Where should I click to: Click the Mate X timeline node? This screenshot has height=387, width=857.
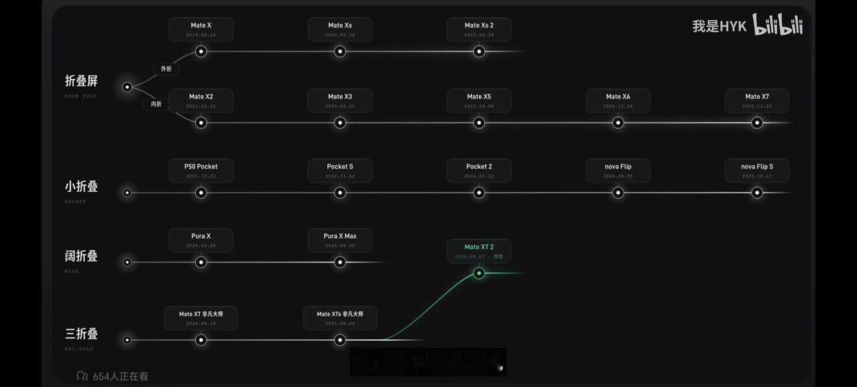coord(201,52)
